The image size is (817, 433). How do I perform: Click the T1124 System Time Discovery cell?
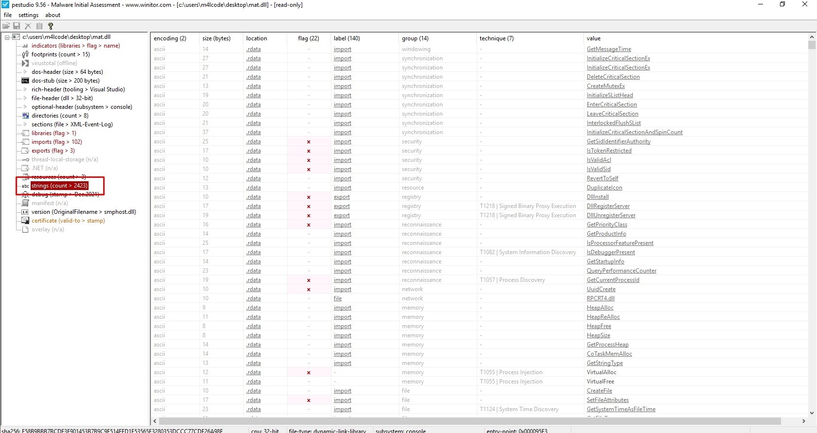pos(519,409)
